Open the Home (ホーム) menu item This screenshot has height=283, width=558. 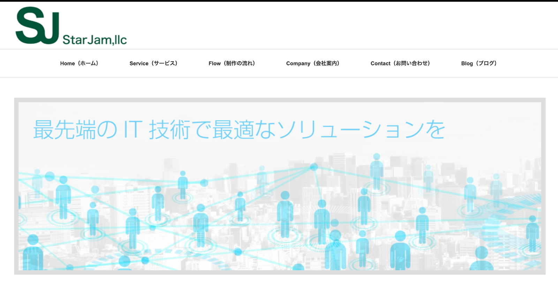click(x=79, y=63)
